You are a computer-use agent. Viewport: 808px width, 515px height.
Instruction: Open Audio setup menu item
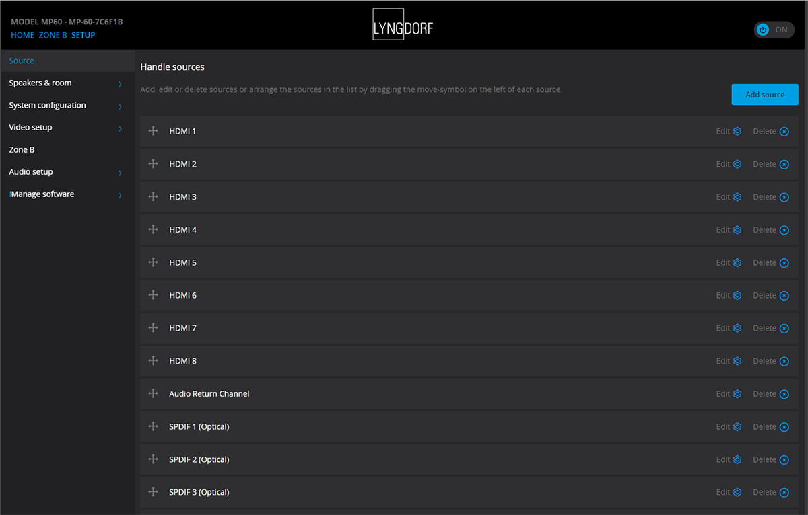click(67, 171)
